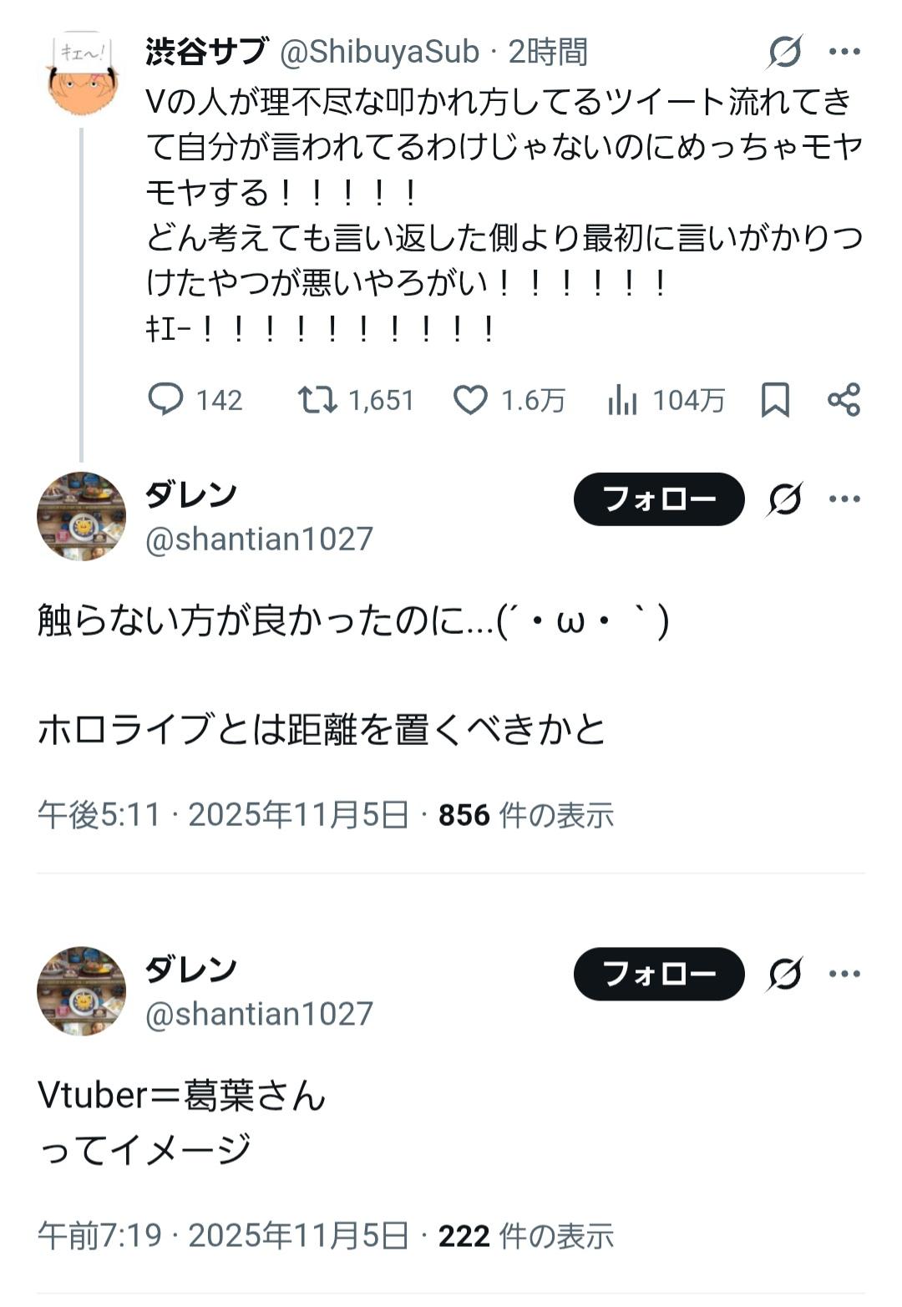The height and width of the screenshot is (1307, 902).
Task: Open more options on the Vtuber＝葛葉さん tweet
Action: click(844, 974)
